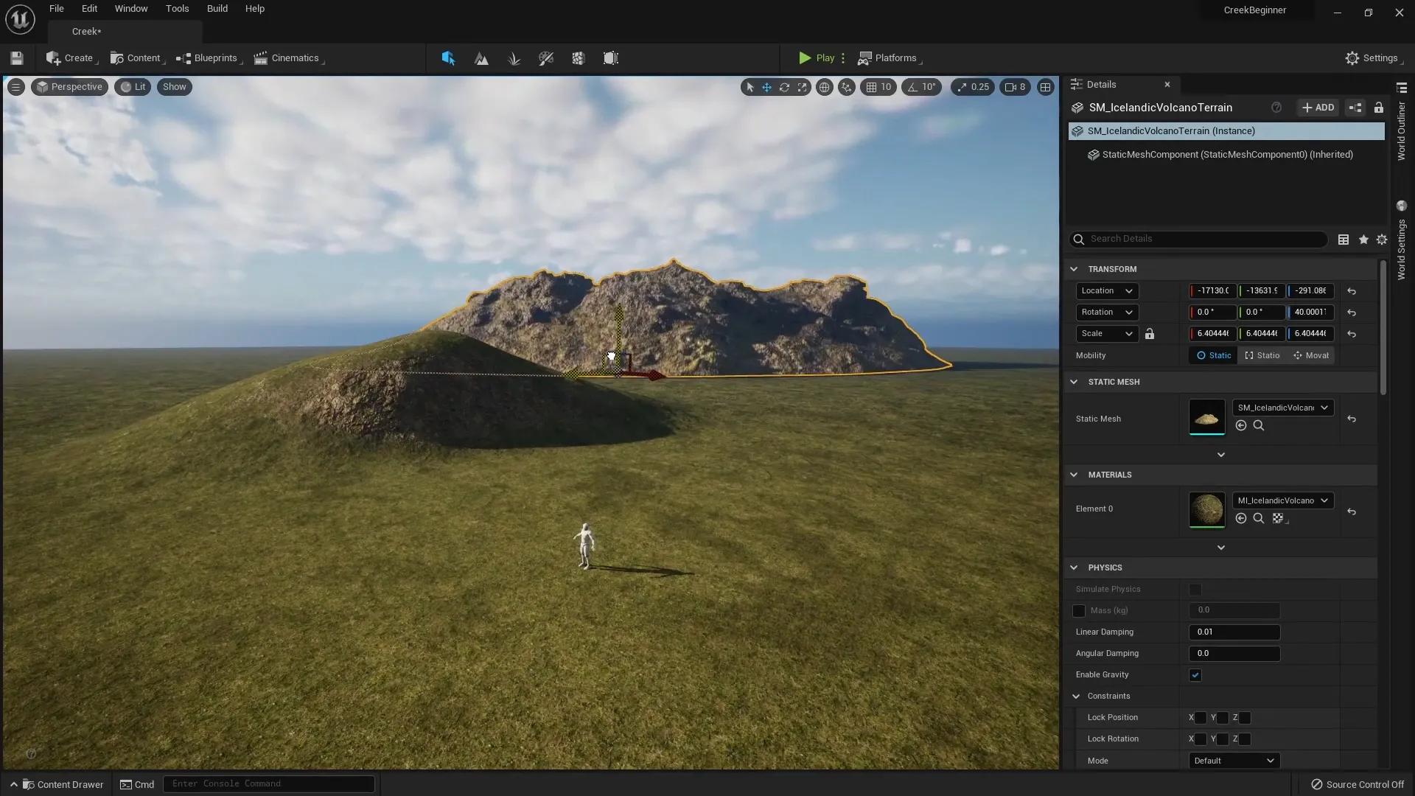This screenshot has width=1415, height=796.
Task: Click the Search Details field
Action: [1201, 239]
